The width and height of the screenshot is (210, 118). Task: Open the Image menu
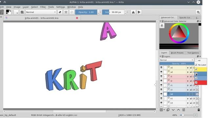[17, 7]
